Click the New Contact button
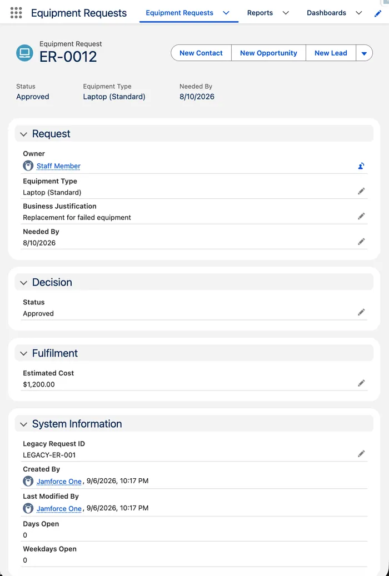The width and height of the screenshot is (389, 576). 201,53
